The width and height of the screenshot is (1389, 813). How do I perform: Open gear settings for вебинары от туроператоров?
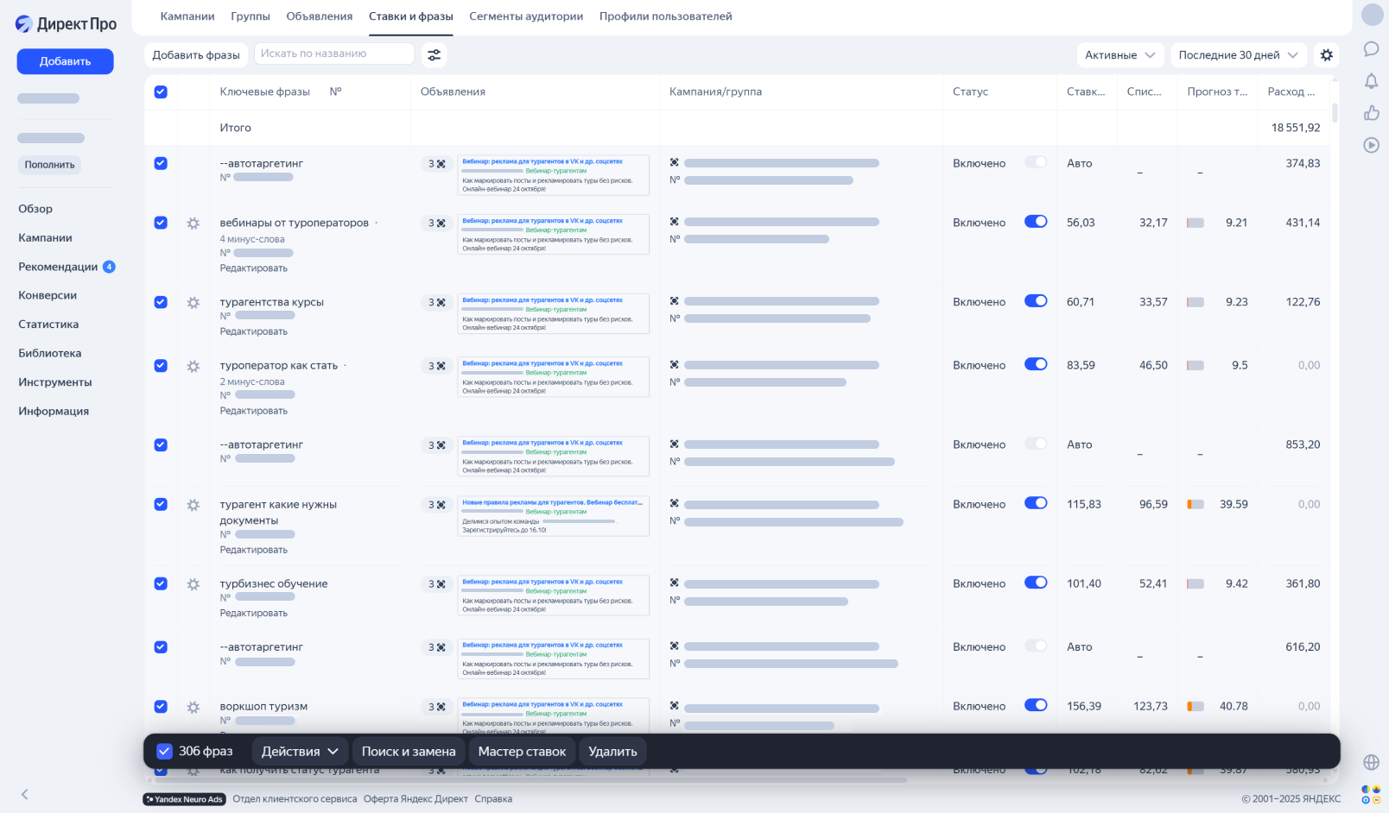[x=193, y=224]
